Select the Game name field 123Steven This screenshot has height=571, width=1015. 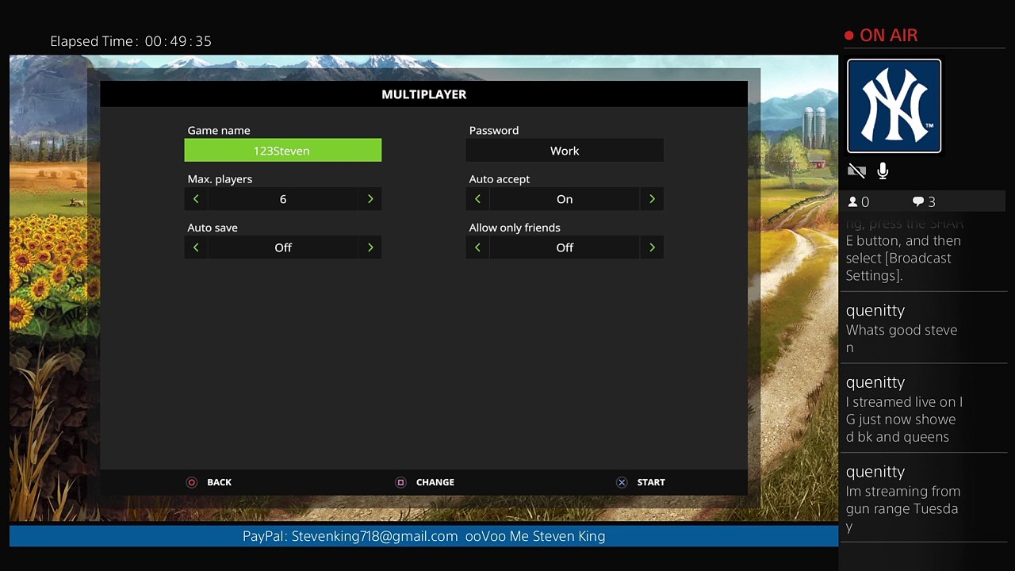[283, 151]
